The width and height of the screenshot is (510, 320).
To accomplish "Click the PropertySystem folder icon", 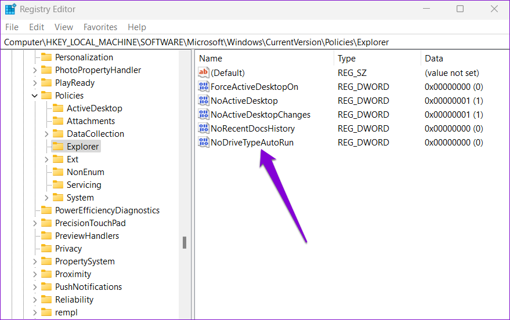I will [x=46, y=261].
